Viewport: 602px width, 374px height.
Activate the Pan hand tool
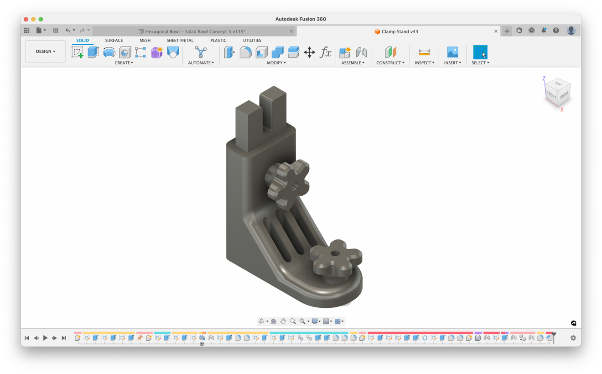pos(284,321)
